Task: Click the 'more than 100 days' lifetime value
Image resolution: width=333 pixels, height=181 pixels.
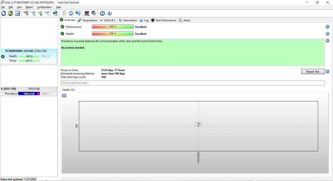Action: pos(113,74)
